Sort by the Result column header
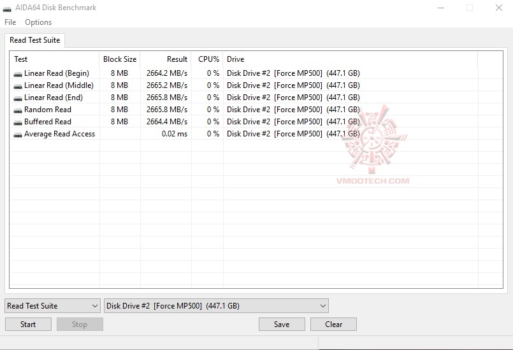The height and width of the screenshot is (350, 513). coord(166,59)
